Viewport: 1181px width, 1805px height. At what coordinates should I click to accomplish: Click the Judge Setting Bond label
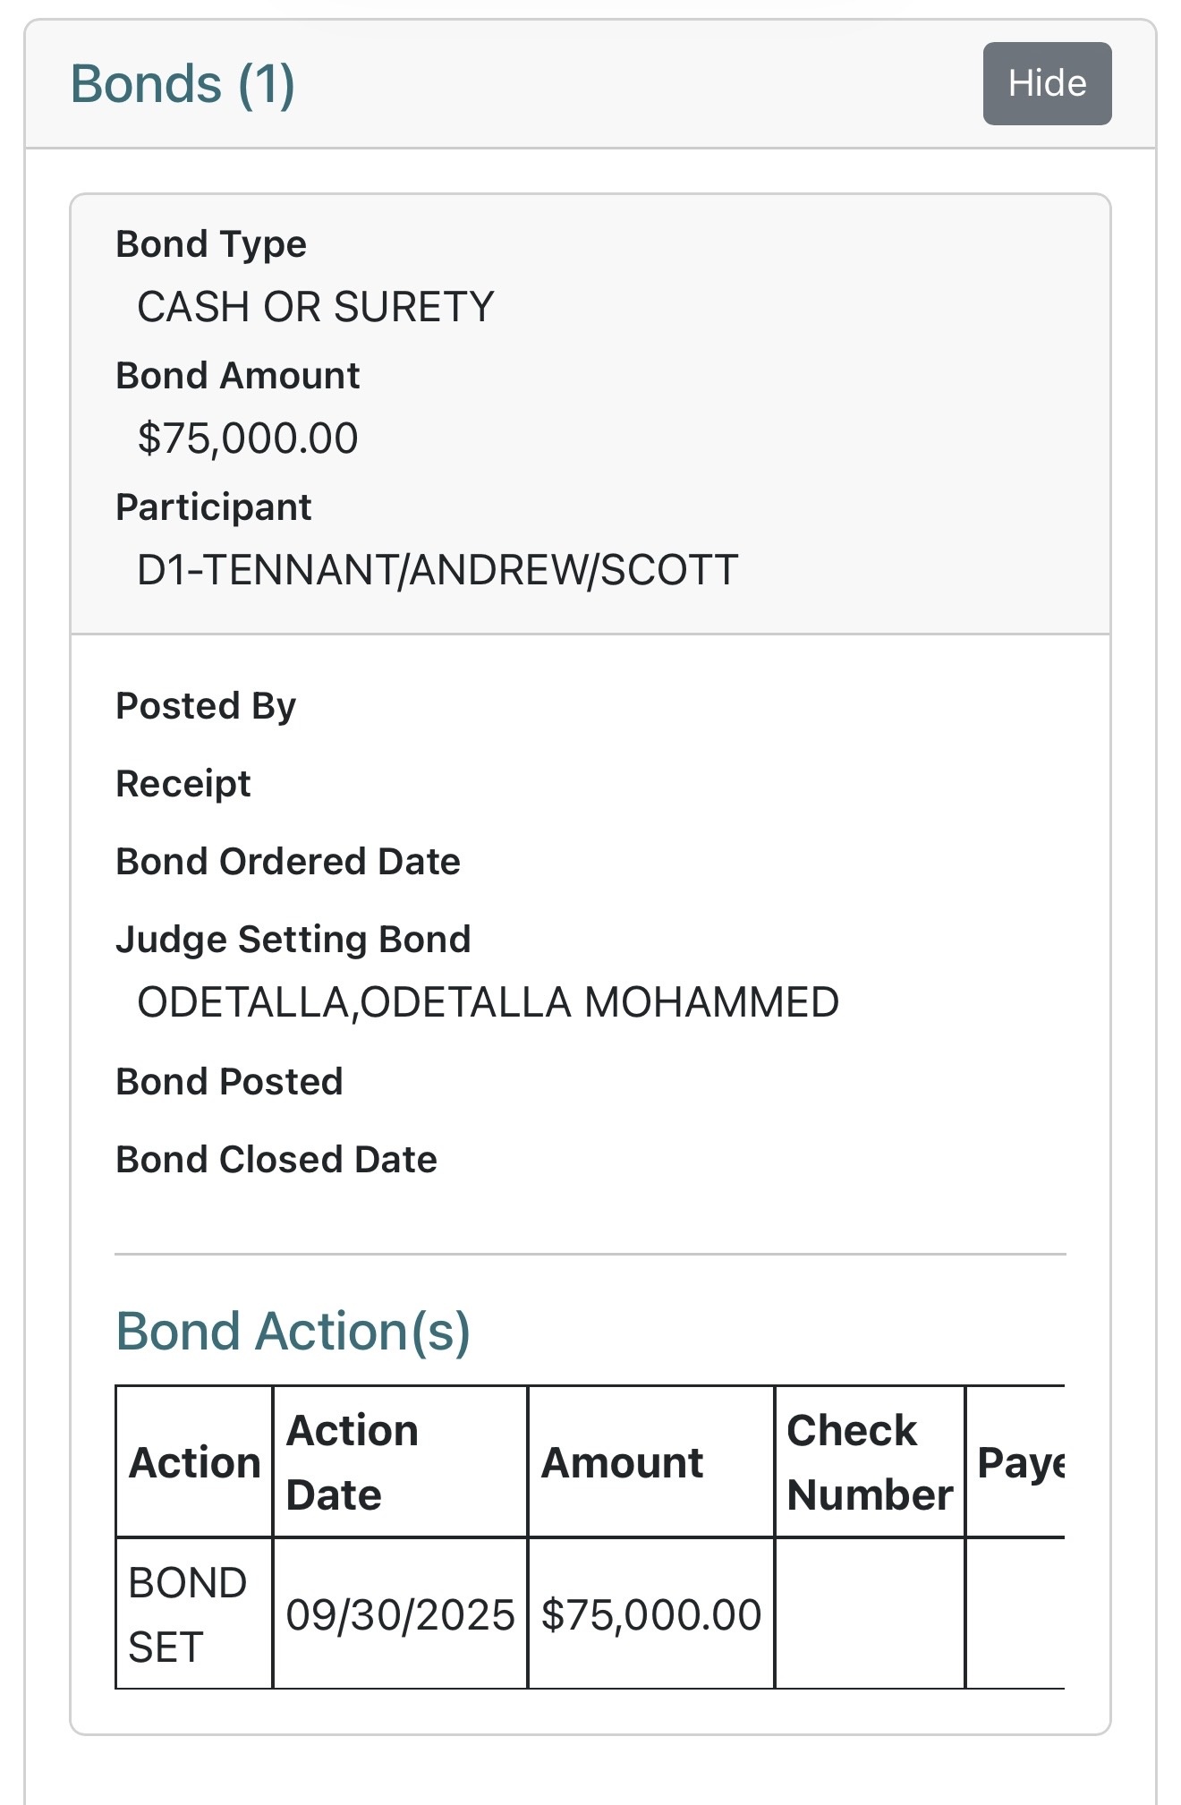[x=293, y=940]
